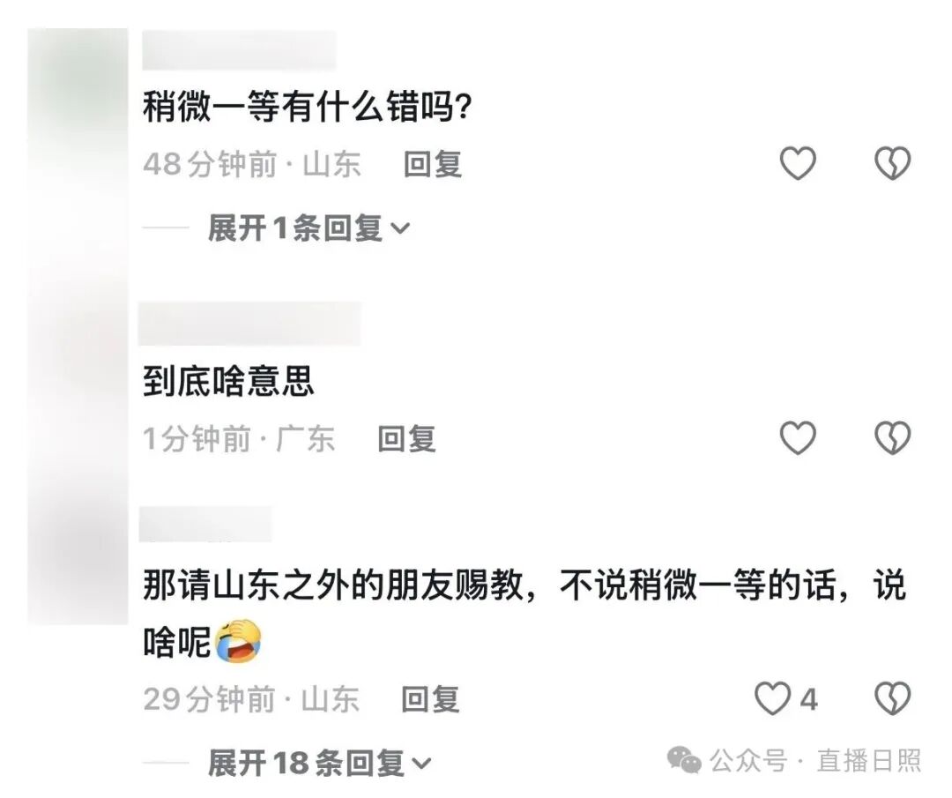This screenshot has width=952, height=798.
Task: Dislike the comment 稍微一等有什么错吗
Action: coord(892,163)
